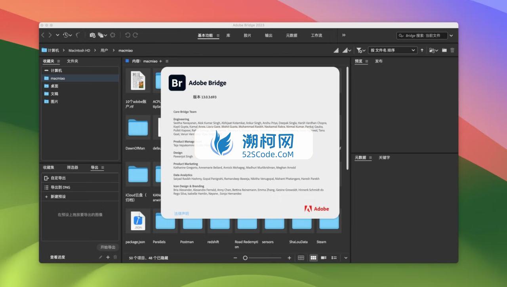Select the 收藏夹 panel tab
Viewport: 507px width, 287px height.
click(x=48, y=61)
